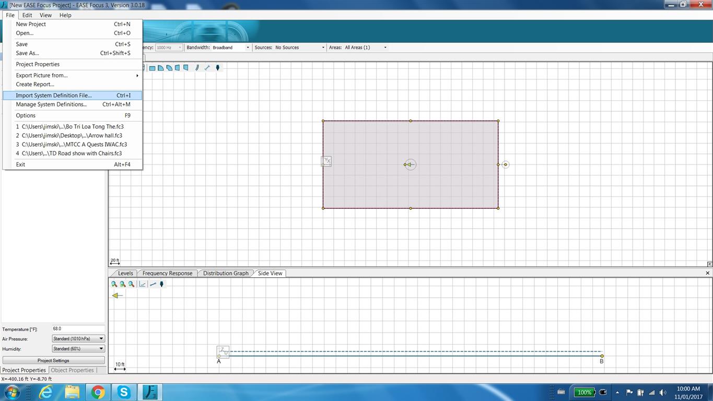713x401 pixels.
Task: Click the first zoom magnifier in Side View
Action: [114, 284]
